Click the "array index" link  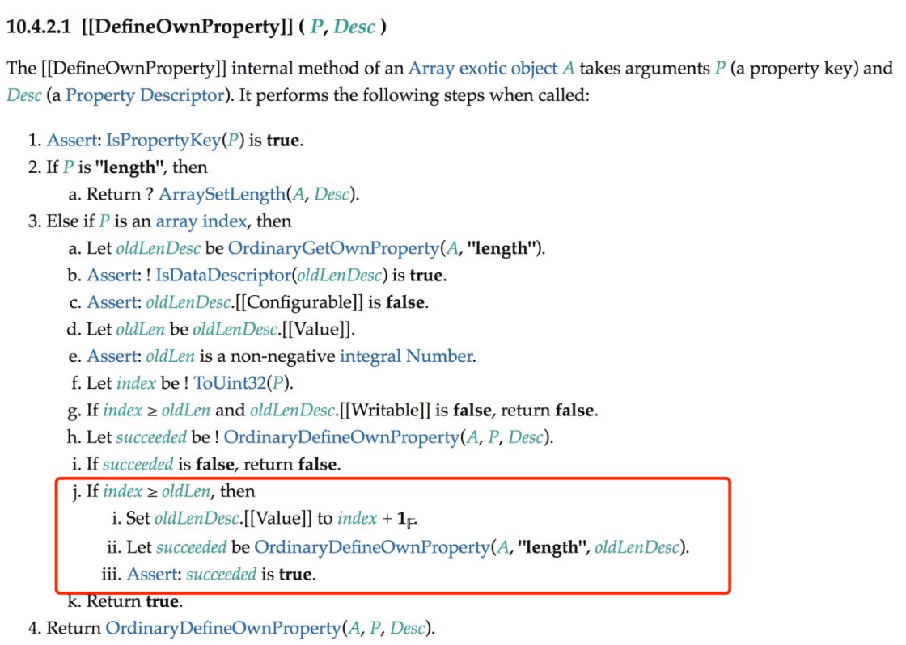pyautogui.click(x=201, y=221)
